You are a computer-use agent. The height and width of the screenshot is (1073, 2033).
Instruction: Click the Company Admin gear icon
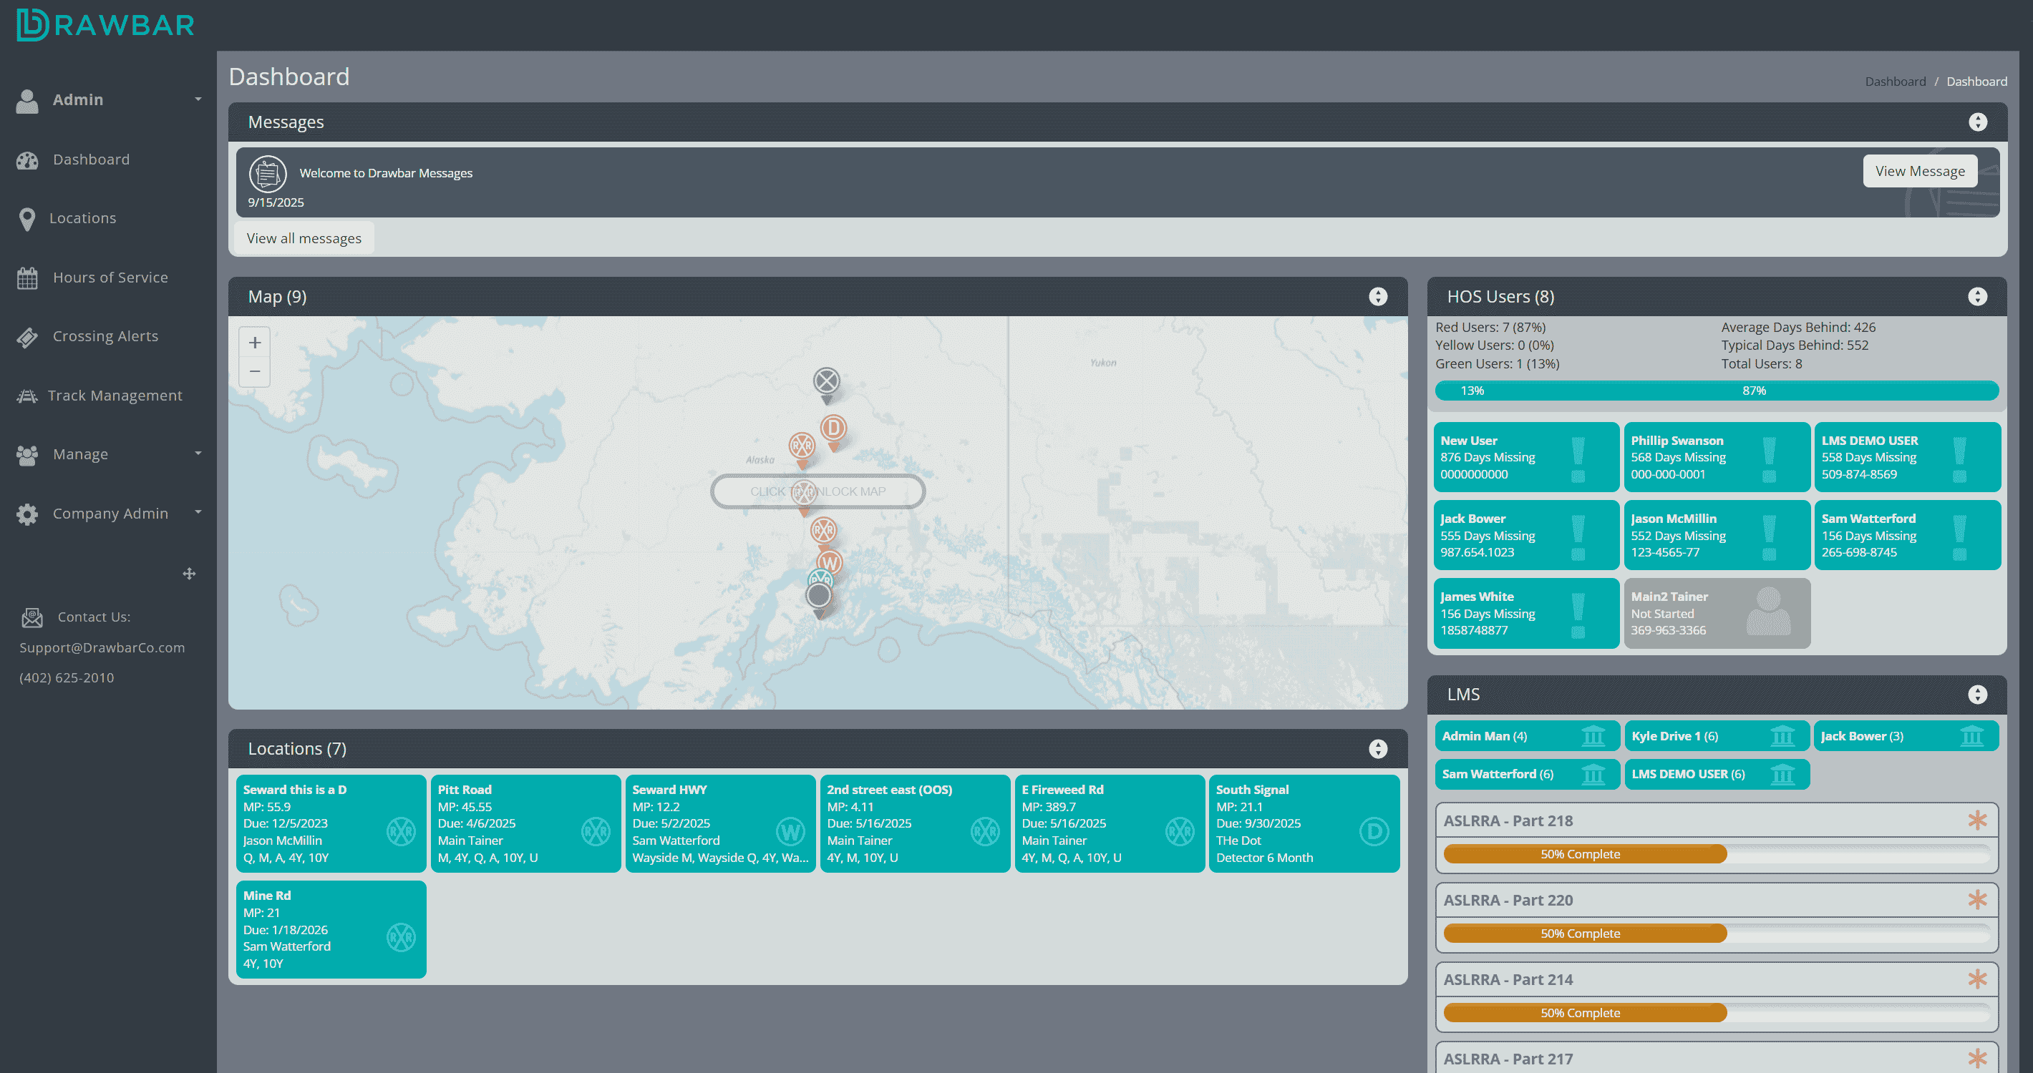26,513
